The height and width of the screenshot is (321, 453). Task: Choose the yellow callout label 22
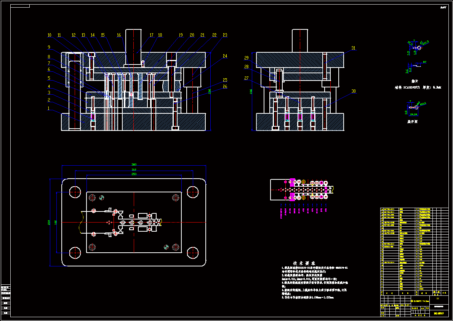[214, 35]
